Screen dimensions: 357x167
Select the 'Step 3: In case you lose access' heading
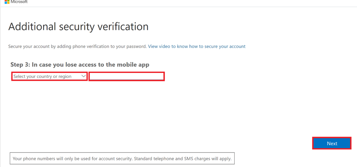tap(80, 65)
